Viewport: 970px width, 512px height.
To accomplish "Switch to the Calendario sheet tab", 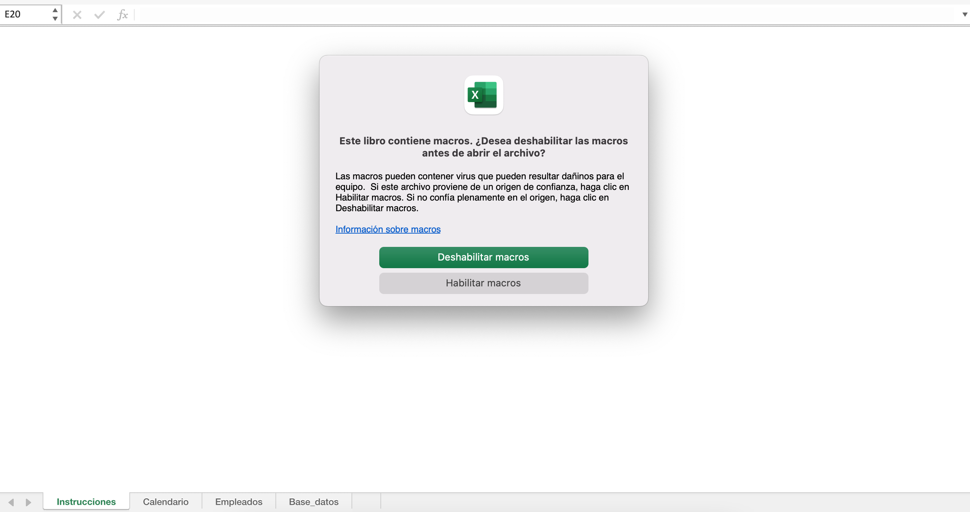I will (166, 502).
